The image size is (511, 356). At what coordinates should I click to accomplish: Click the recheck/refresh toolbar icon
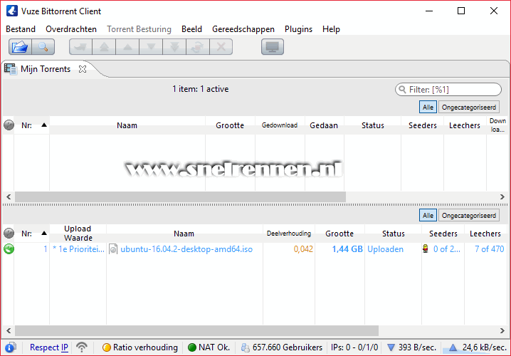coord(198,47)
